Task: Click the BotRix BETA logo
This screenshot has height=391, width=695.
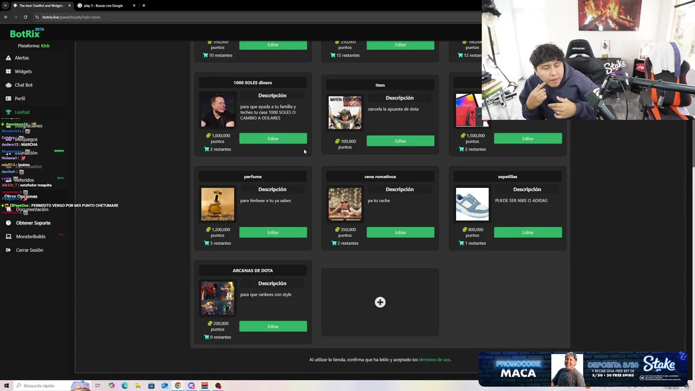Action: [x=26, y=33]
